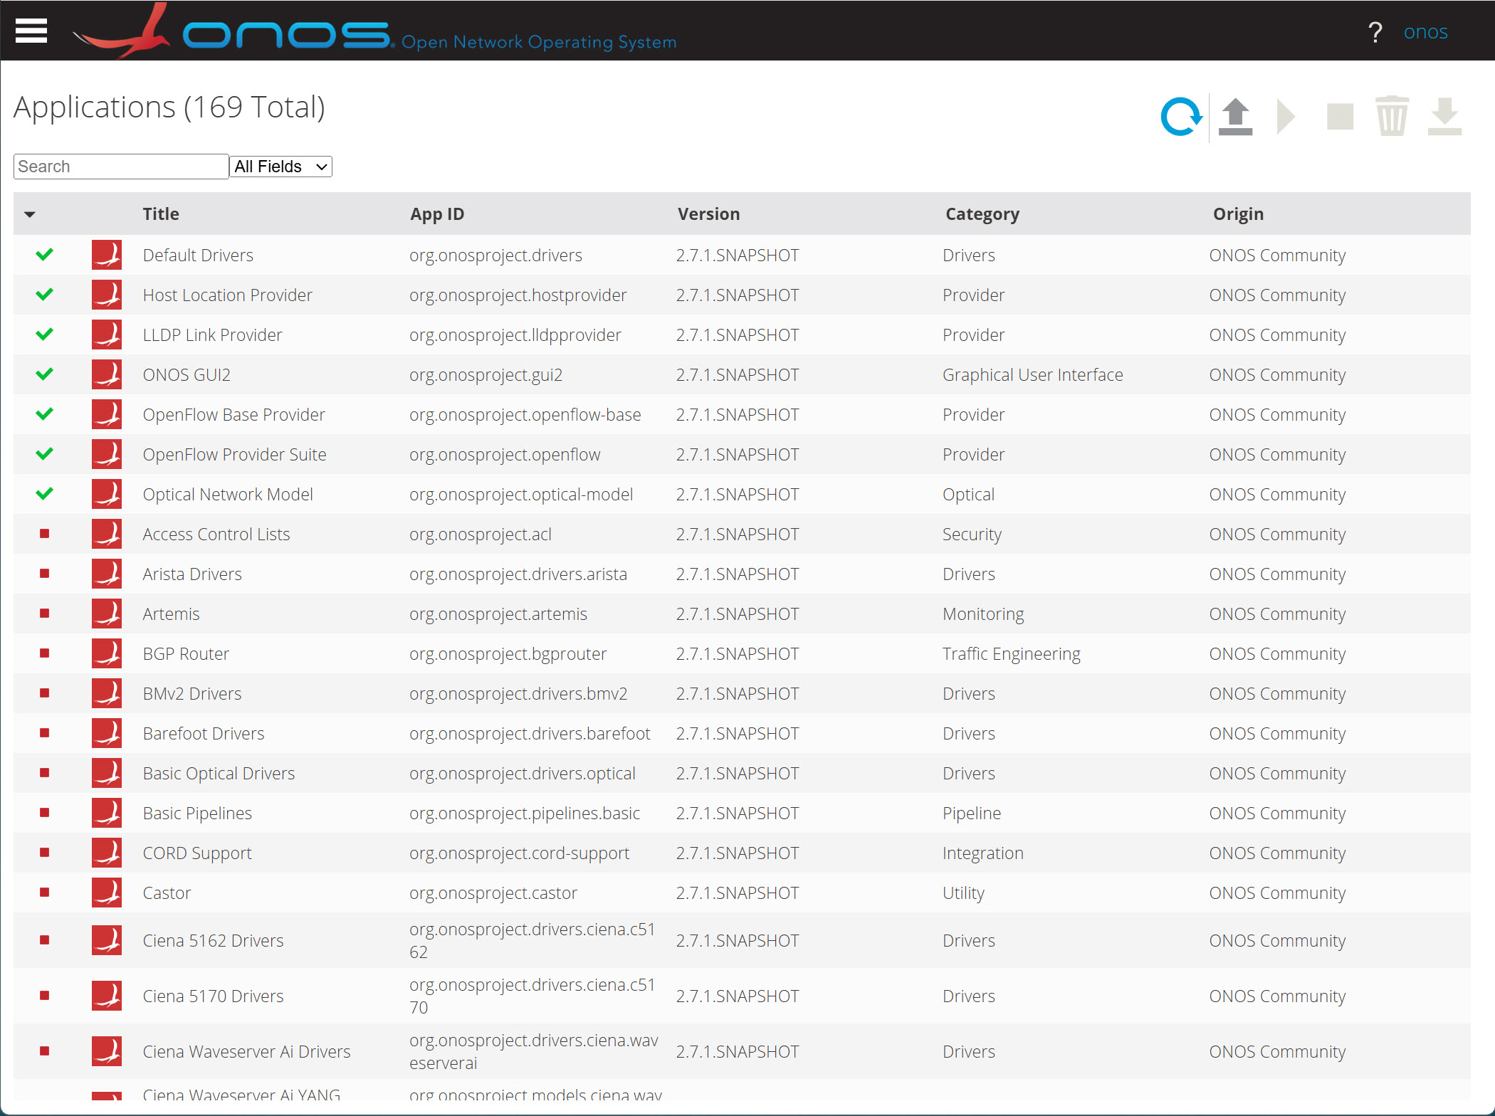Click the refresh applications icon

coord(1181,115)
